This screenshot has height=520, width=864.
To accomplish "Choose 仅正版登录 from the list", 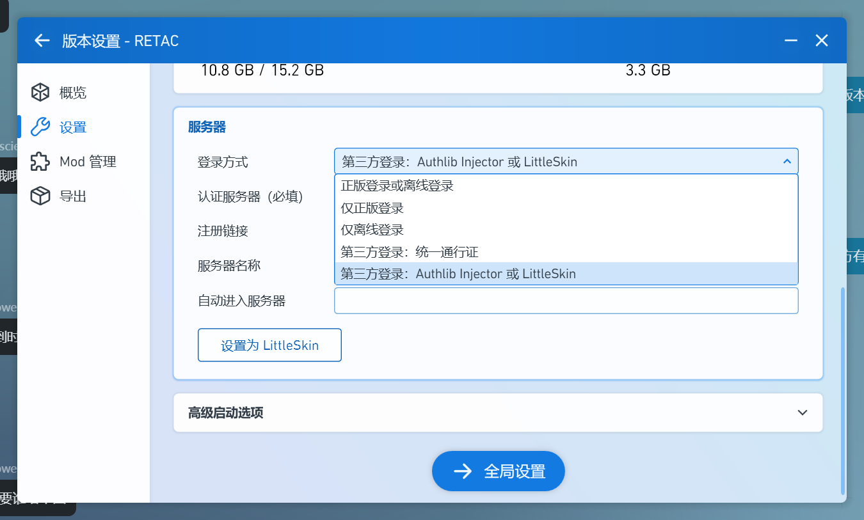I will point(372,208).
